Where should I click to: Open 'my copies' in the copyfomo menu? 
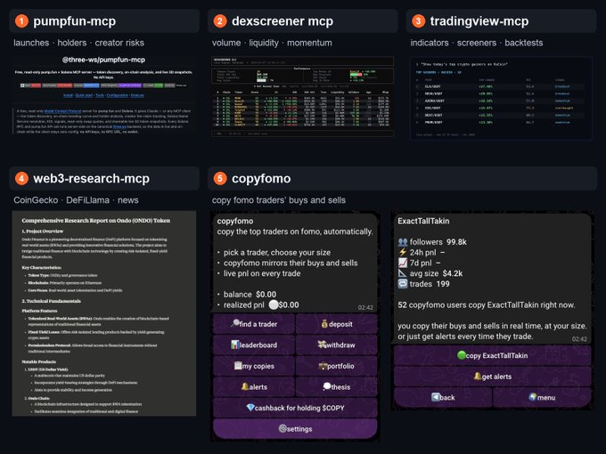(254, 366)
